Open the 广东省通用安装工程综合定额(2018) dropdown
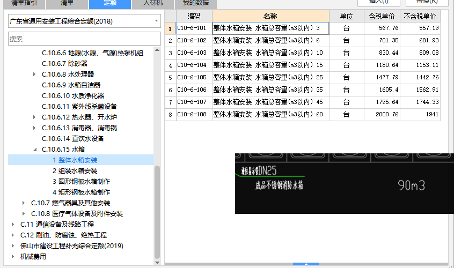 coord(84,21)
